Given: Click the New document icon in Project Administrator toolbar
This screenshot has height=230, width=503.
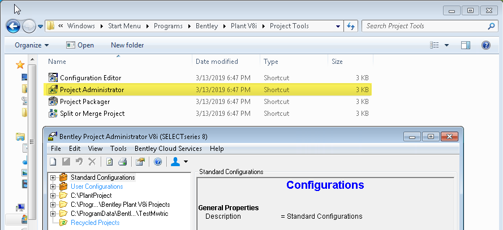Looking at the screenshot, I should click(x=53, y=162).
